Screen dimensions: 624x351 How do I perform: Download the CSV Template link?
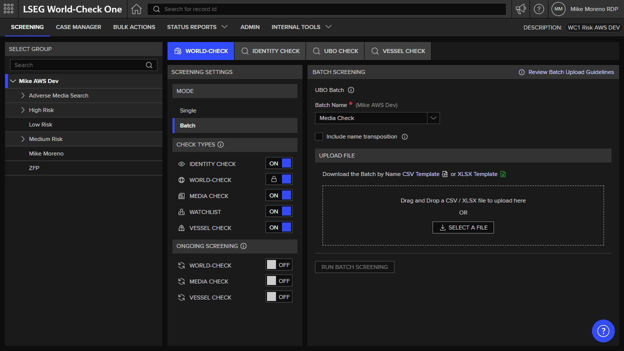coord(420,174)
